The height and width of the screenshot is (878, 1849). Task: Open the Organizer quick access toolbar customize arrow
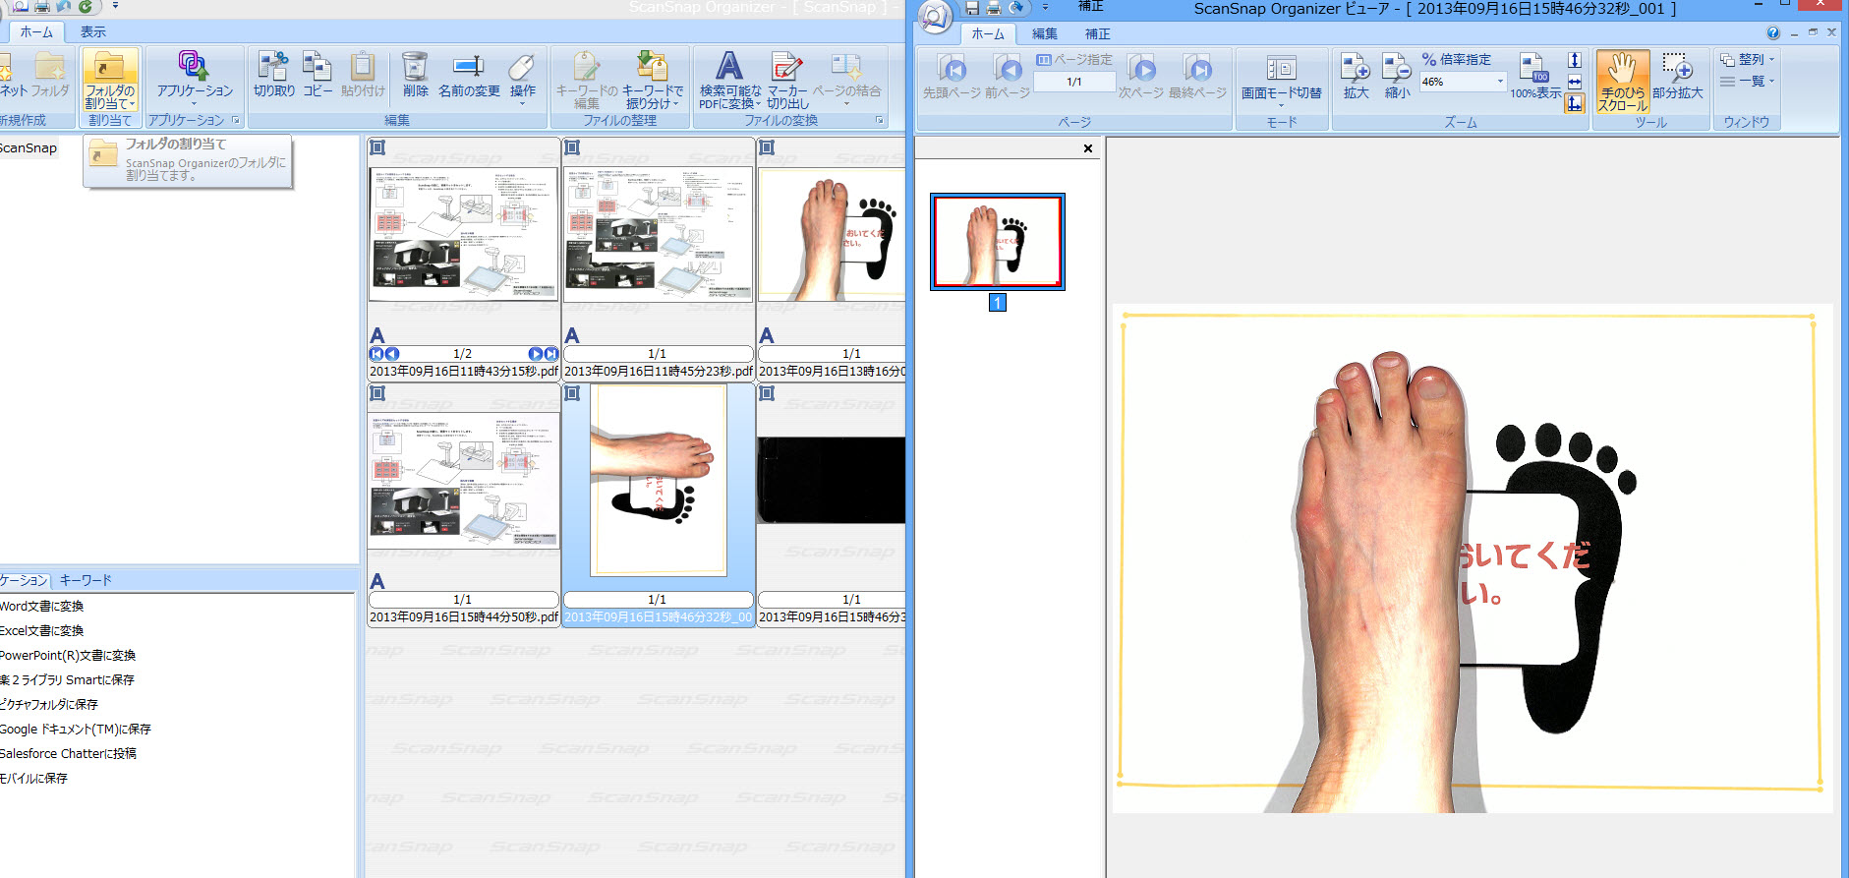tap(115, 6)
